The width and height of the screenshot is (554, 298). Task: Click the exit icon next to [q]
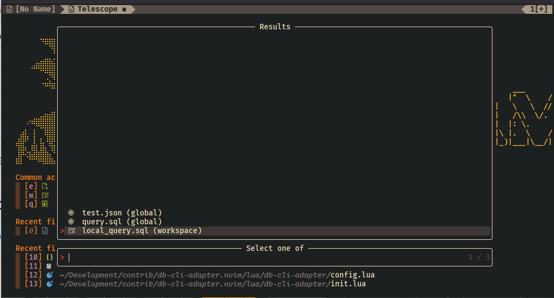[x=45, y=204]
